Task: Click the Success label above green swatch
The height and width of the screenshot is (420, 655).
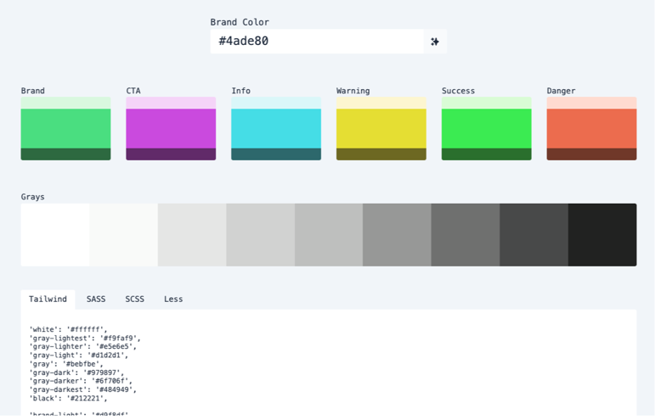Action: 458,91
